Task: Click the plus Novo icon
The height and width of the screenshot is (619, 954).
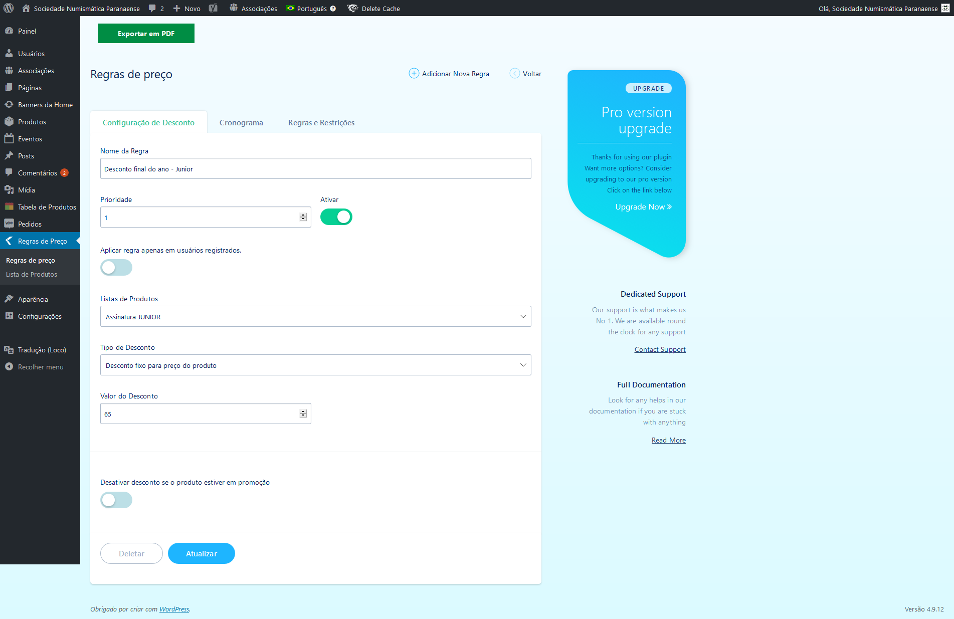Action: pyautogui.click(x=176, y=8)
